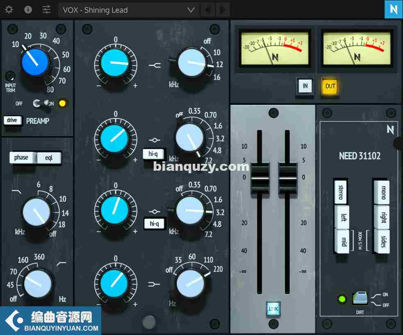Screen dimensions: 403x335
Task: Click the green DIRT indicator LED
Action: [x=342, y=299]
